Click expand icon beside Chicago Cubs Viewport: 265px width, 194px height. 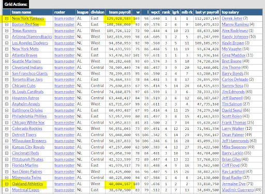[7, 86]
